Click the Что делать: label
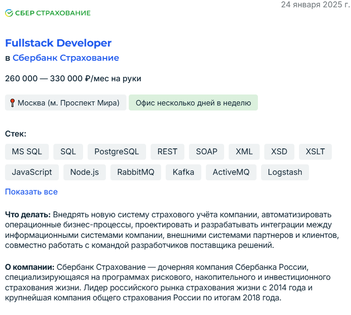 click(x=28, y=215)
